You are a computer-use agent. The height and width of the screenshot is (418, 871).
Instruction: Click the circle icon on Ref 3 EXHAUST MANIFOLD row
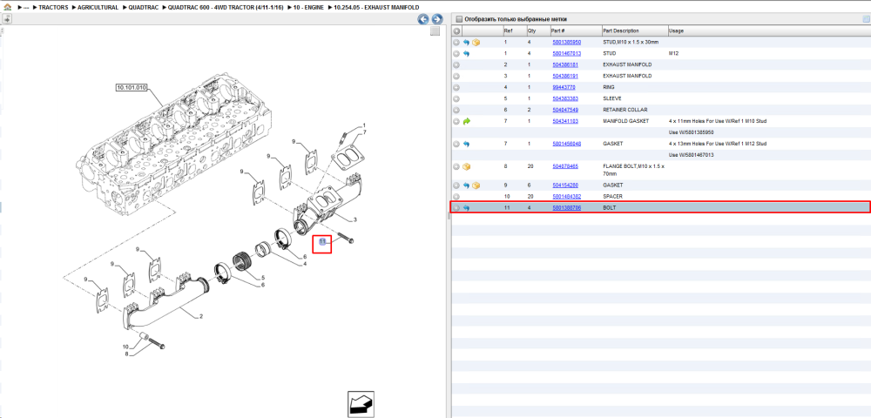[x=456, y=76]
